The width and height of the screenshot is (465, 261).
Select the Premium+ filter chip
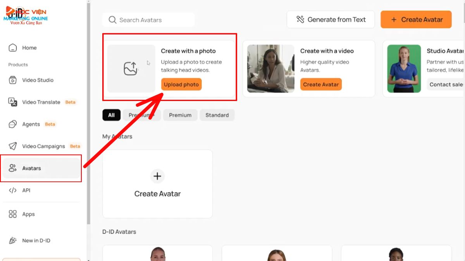tap(142, 115)
